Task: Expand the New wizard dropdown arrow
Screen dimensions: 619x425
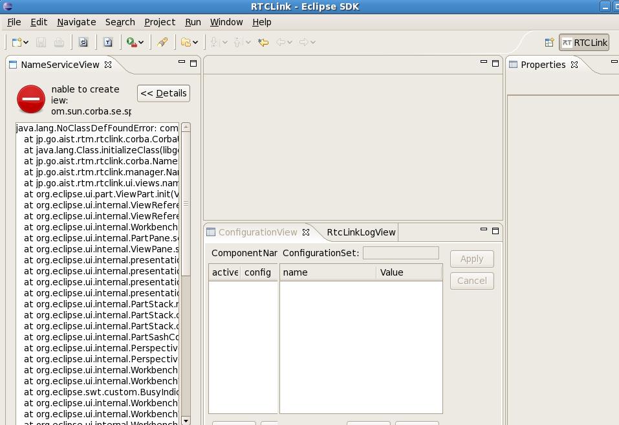Action: tap(26, 42)
